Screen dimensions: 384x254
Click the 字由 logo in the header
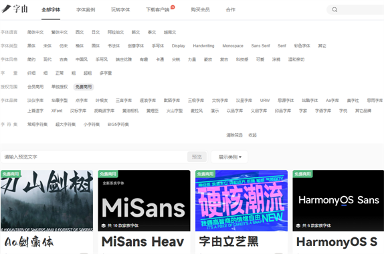click(15, 9)
